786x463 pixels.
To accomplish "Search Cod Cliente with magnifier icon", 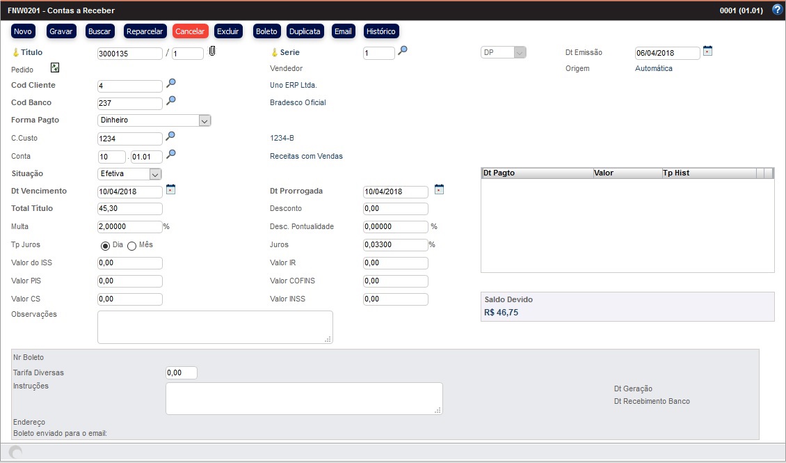I will pyautogui.click(x=170, y=84).
